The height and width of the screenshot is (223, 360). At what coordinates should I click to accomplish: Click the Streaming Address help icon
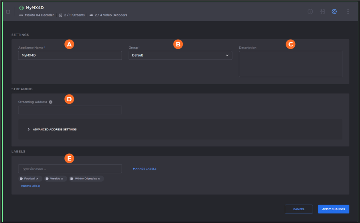pyautogui.click(x=51, y=102)
